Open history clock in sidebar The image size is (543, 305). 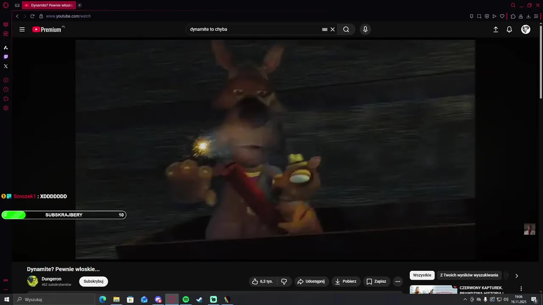pyautogui.click(x=6, y=89)
